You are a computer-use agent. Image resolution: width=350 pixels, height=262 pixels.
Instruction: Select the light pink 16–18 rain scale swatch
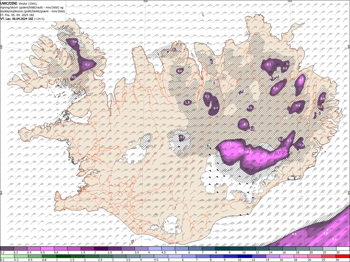click(x=287, y=256)
